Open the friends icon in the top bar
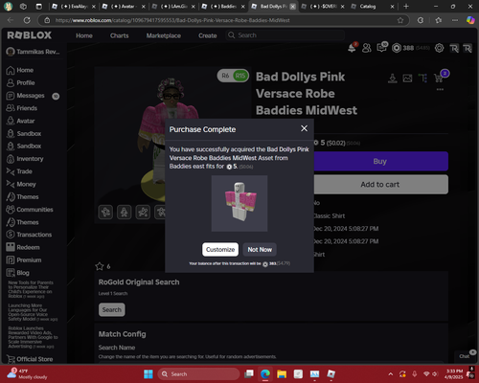The image size is (479, 383). tap(367, 48)
